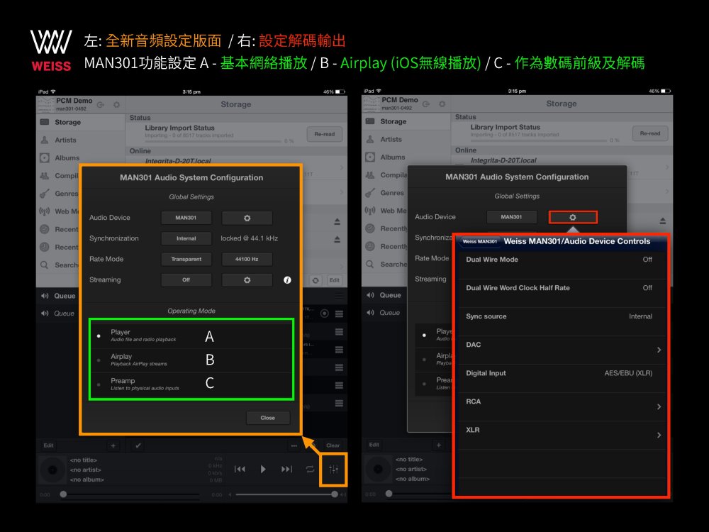The width and height of the screenshot is (709, 532).
Task: Tap header gear icon beside PCM Demo, right iPad
Action: 442,104
